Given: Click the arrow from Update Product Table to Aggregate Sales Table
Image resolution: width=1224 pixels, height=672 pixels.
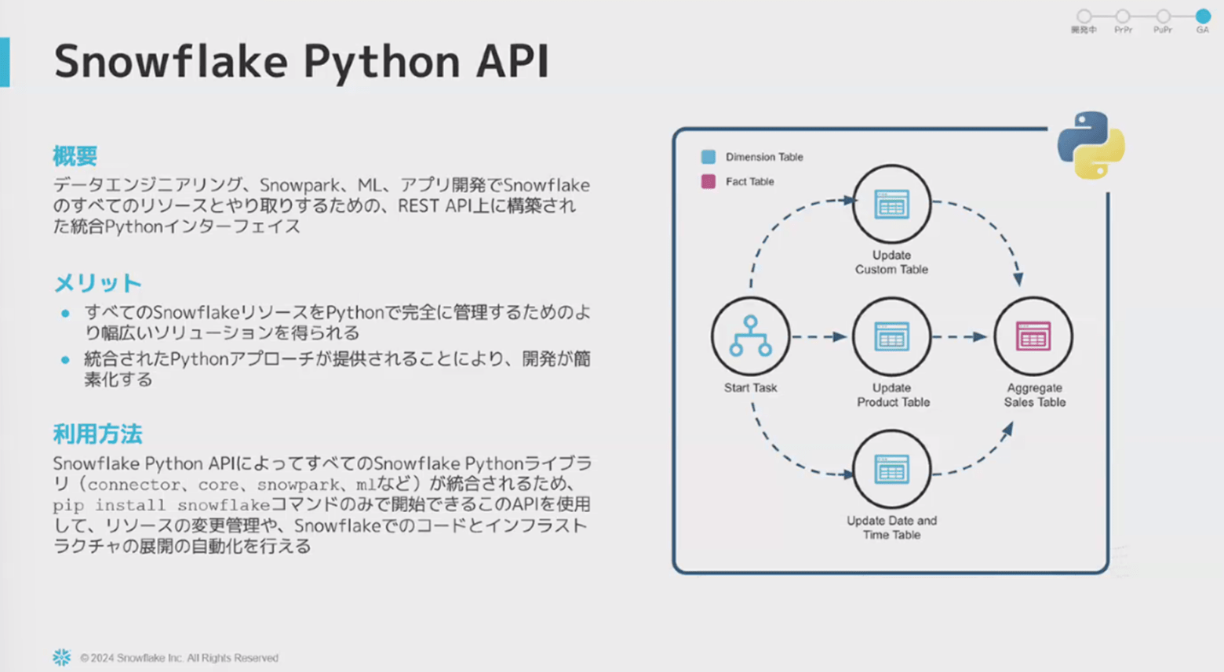Looking at the screenshot, I should pos(961,337).
